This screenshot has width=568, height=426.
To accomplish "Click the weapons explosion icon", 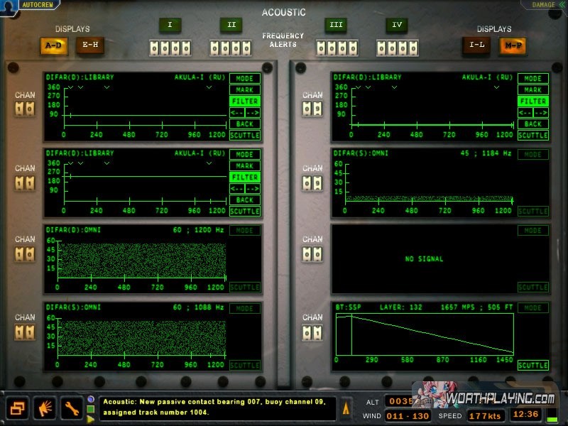I will pos(45,408).
